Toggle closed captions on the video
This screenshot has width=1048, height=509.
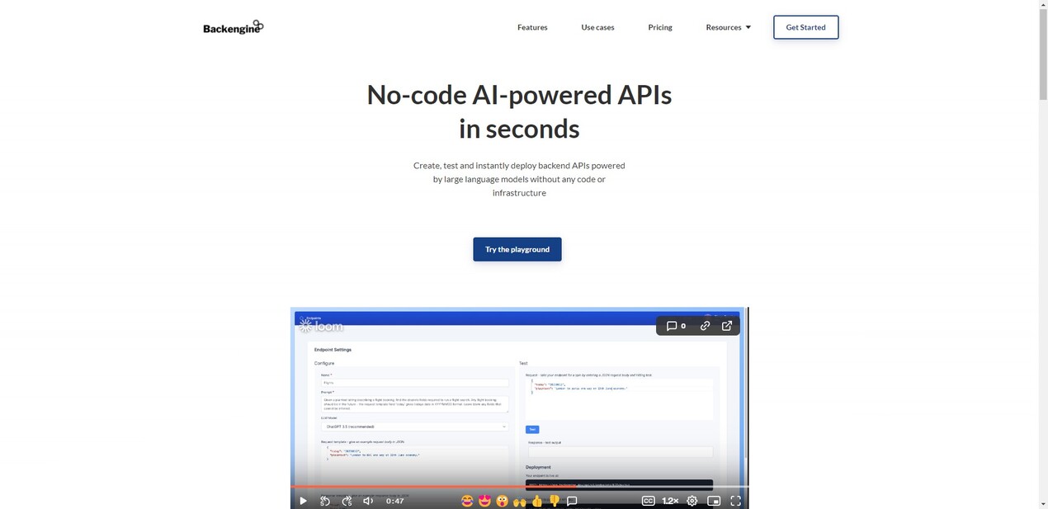point(649,501)
